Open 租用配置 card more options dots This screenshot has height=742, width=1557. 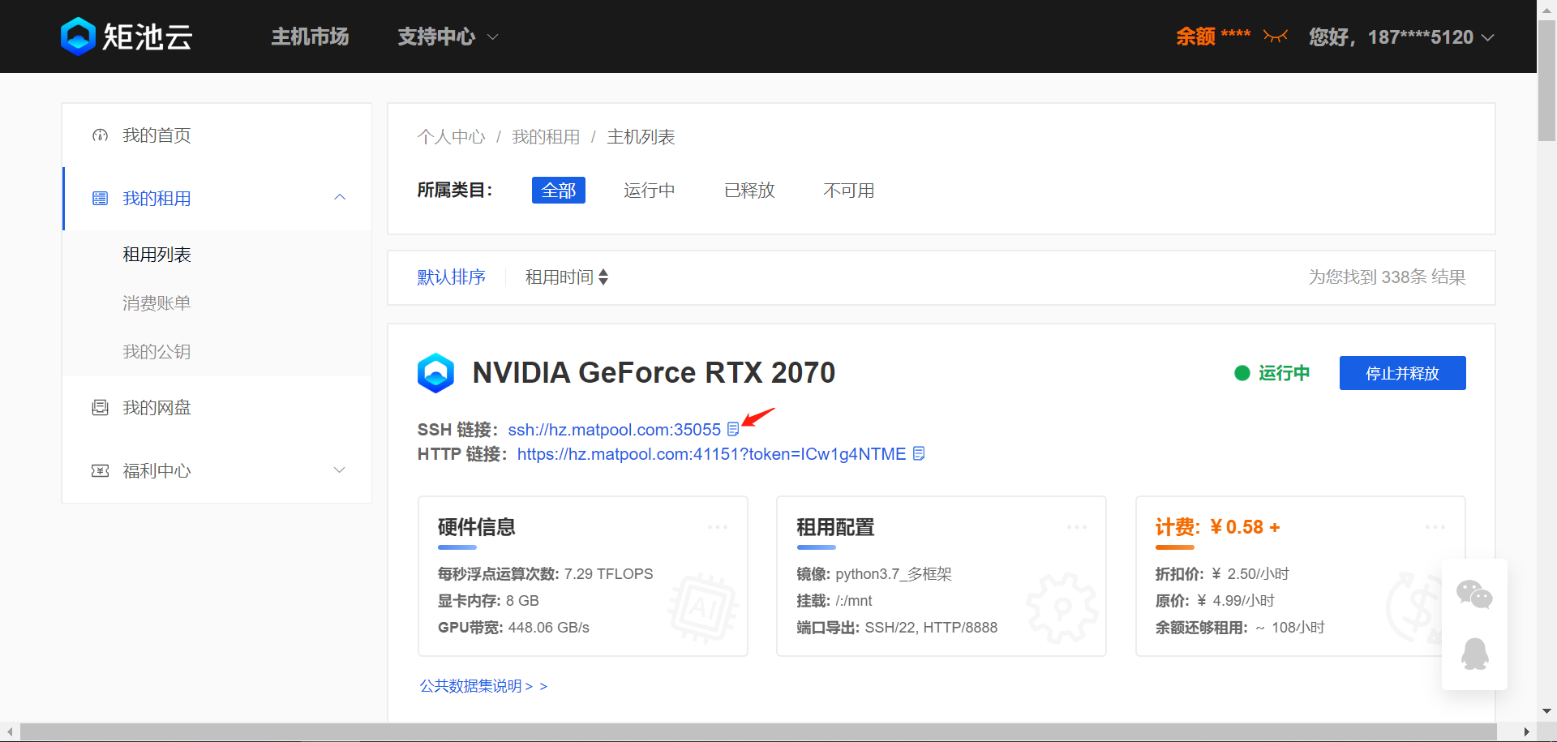1077,527
